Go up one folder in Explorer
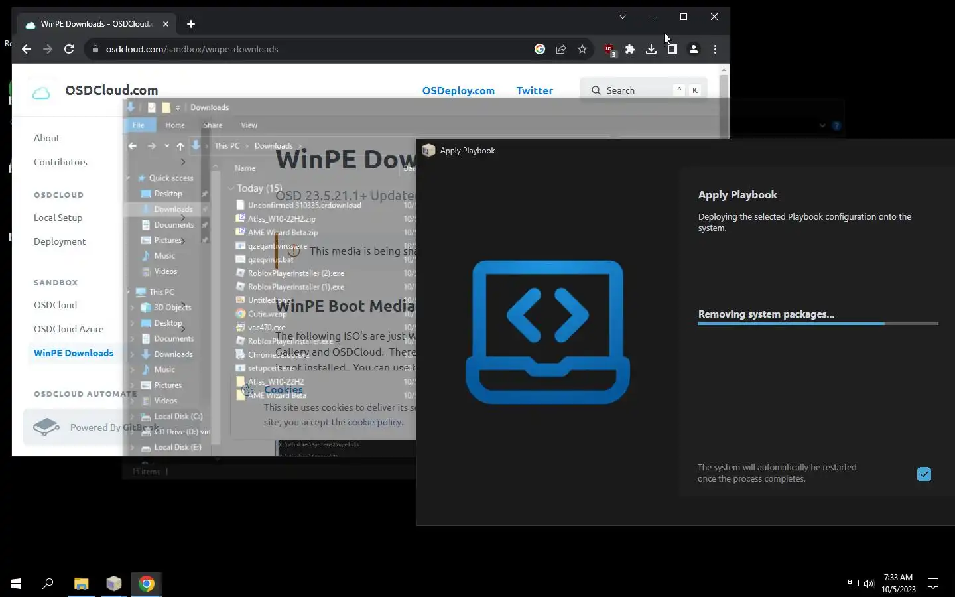Screen dimensions: 955x597 [x=180, y=146]
